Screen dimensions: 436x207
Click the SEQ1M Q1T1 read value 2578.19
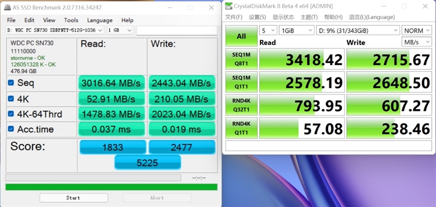302,82
